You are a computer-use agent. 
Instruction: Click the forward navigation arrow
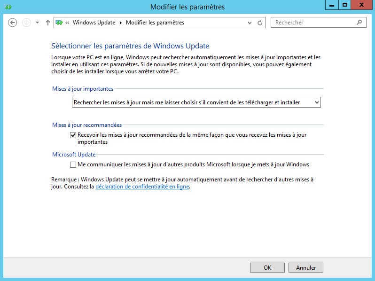(x=26, y=23)
